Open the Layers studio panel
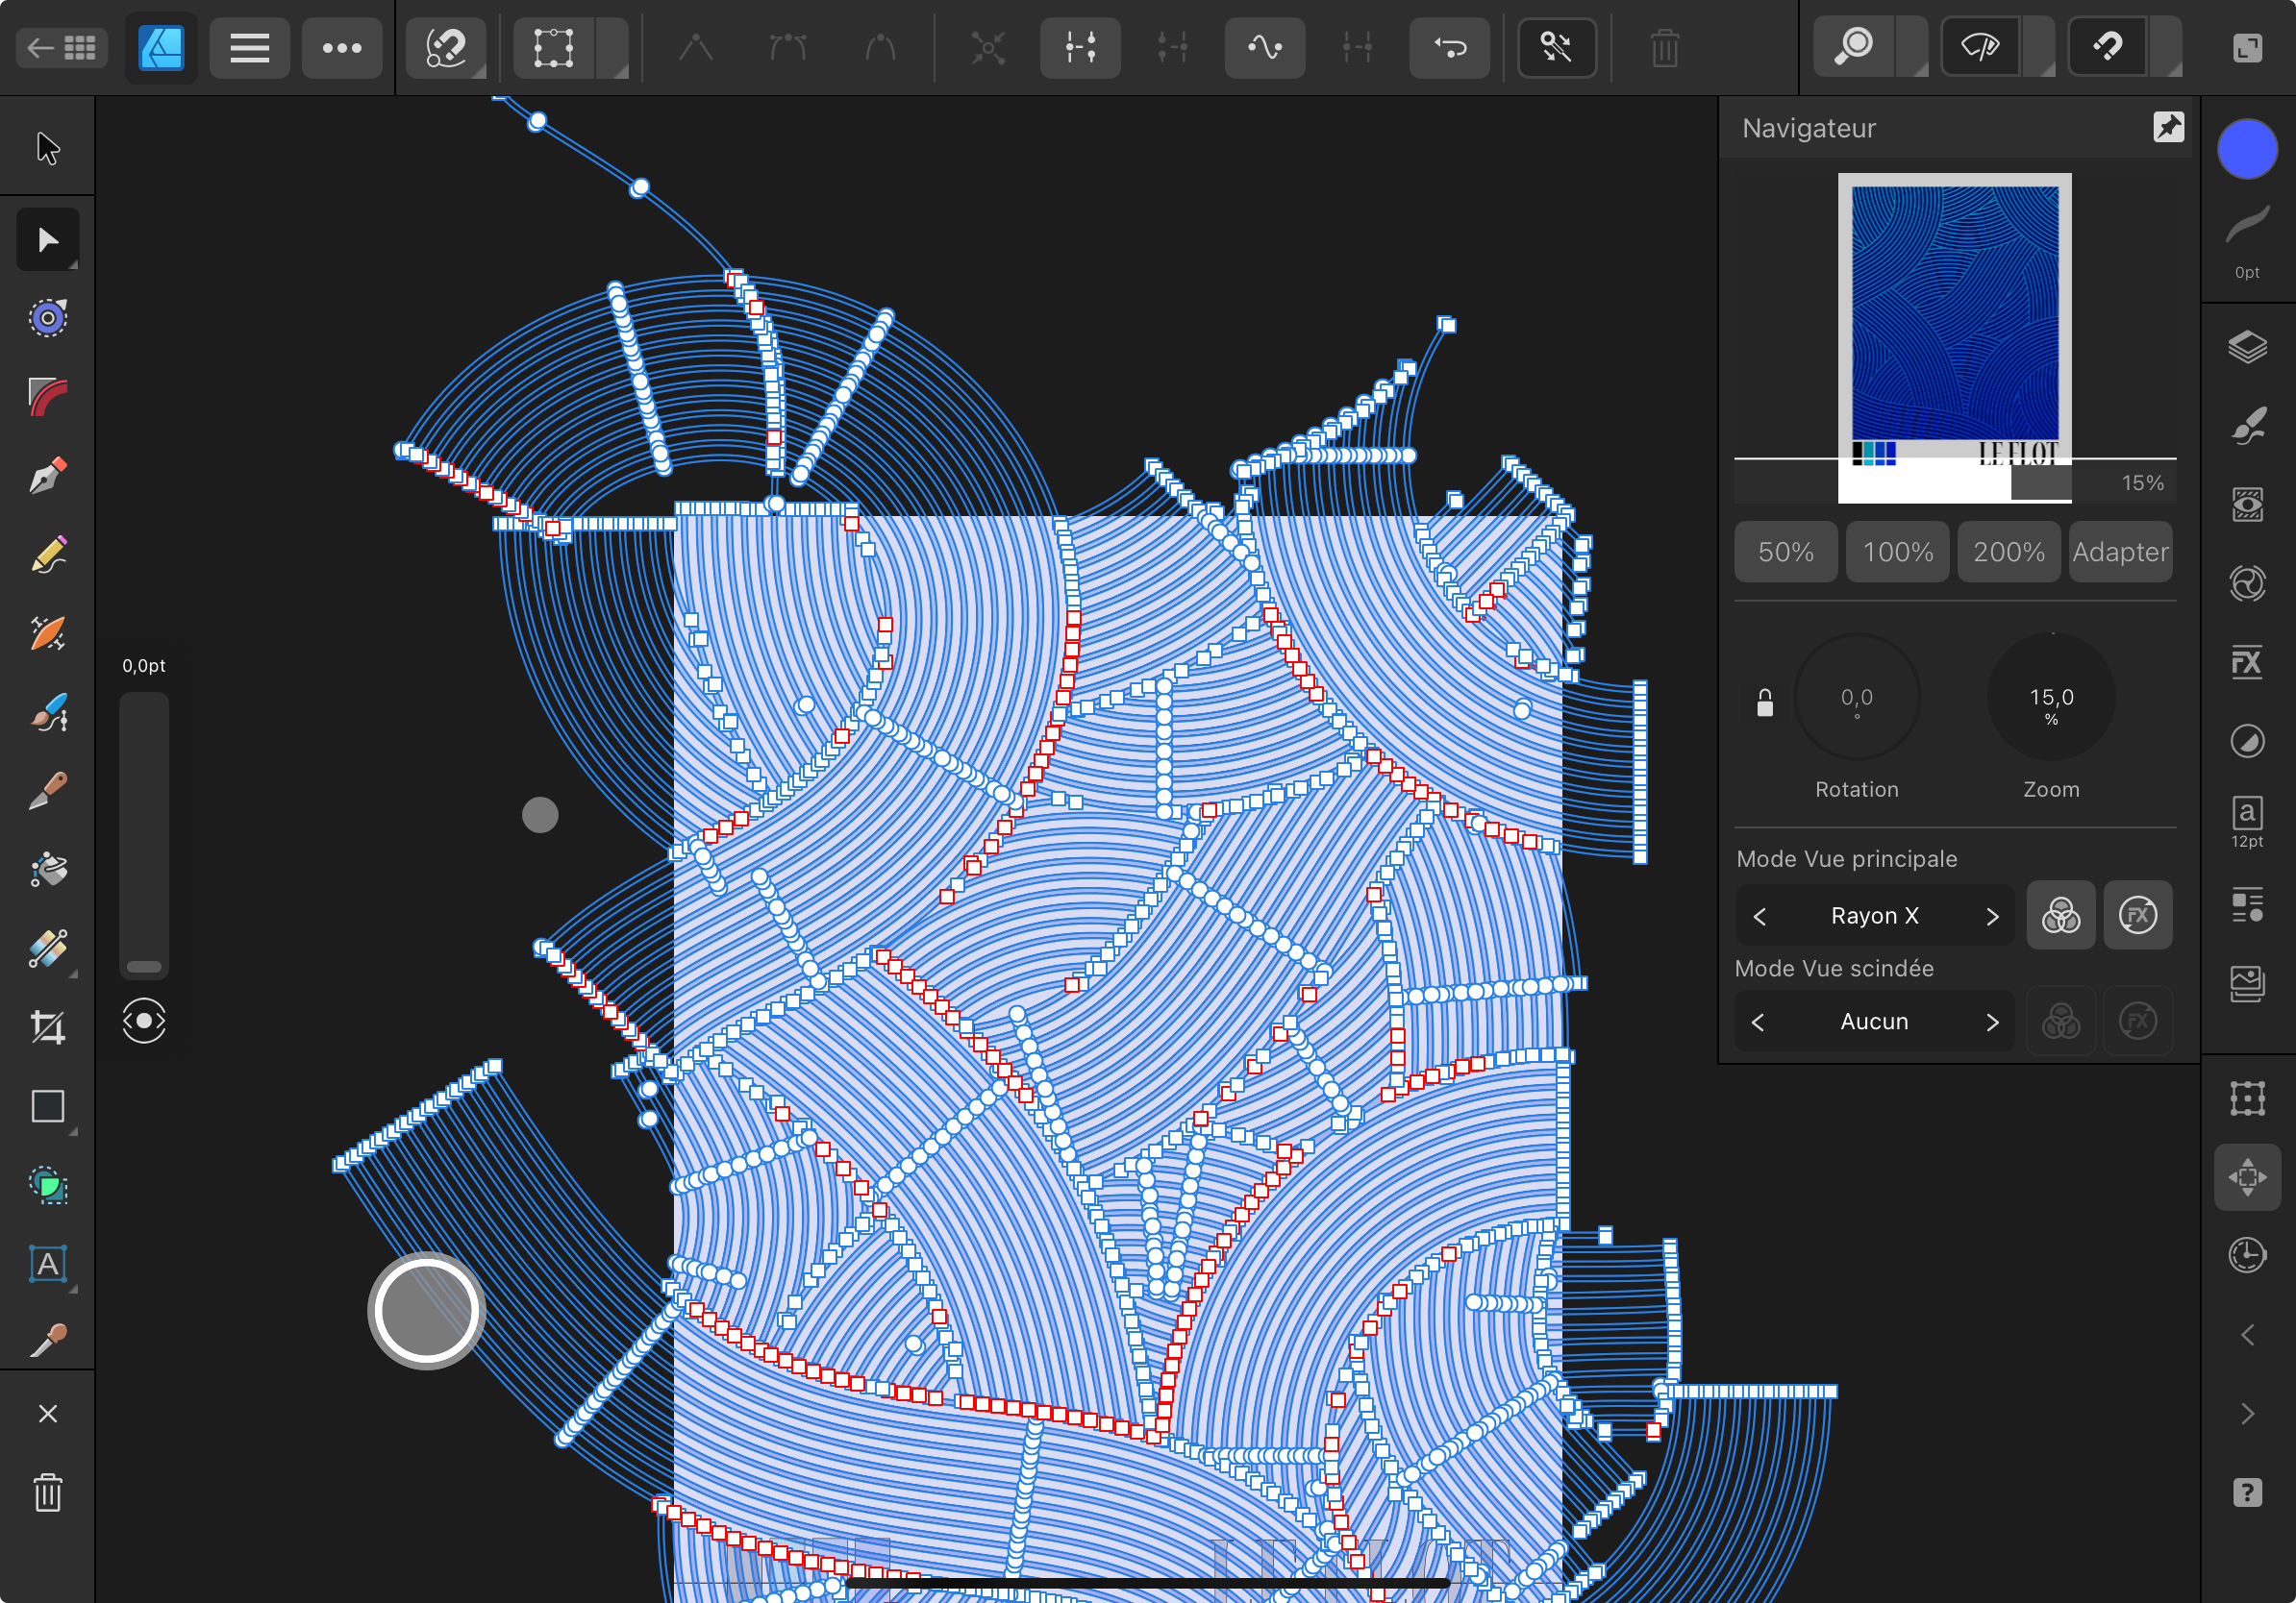 pos(2247,348)
